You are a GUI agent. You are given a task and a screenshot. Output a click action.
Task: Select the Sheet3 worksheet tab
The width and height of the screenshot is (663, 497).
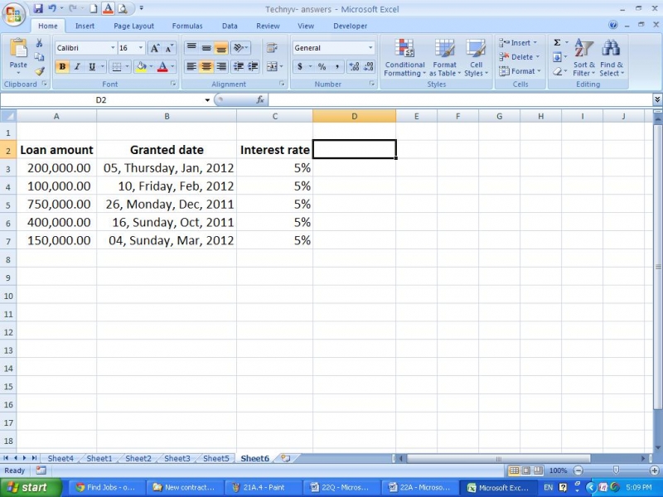tap(177, 458)
